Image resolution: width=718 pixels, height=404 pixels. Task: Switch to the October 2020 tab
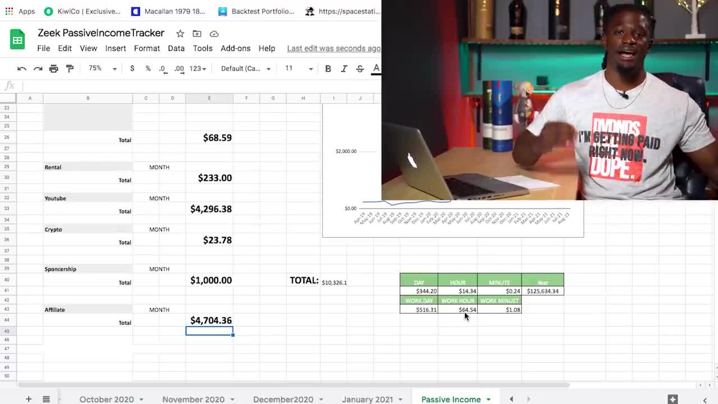(x=106, y=399)
